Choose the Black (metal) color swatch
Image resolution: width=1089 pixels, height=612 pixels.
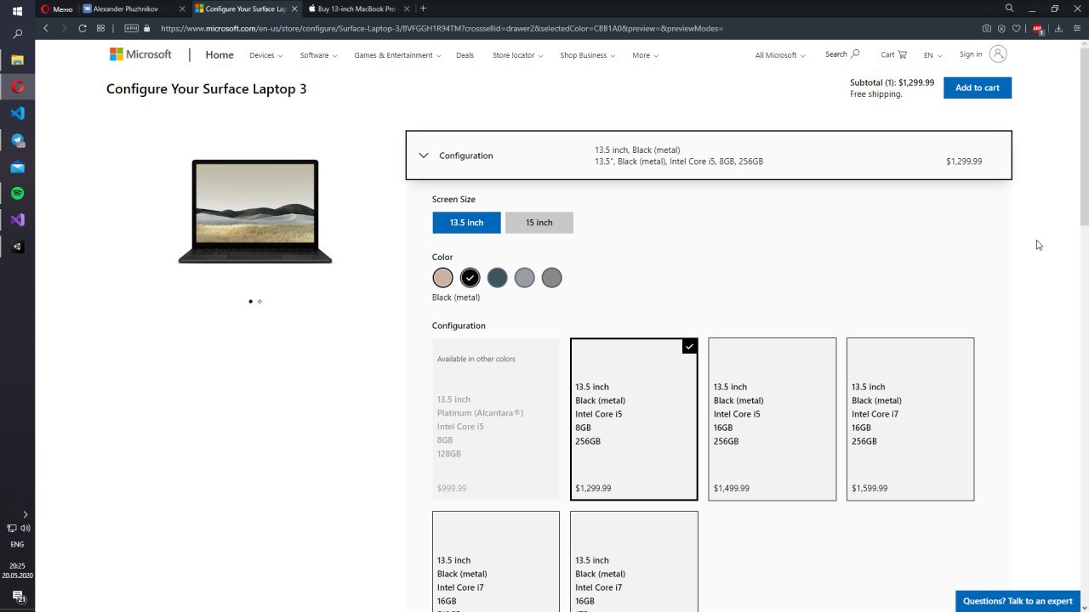(x=470, y=278)
